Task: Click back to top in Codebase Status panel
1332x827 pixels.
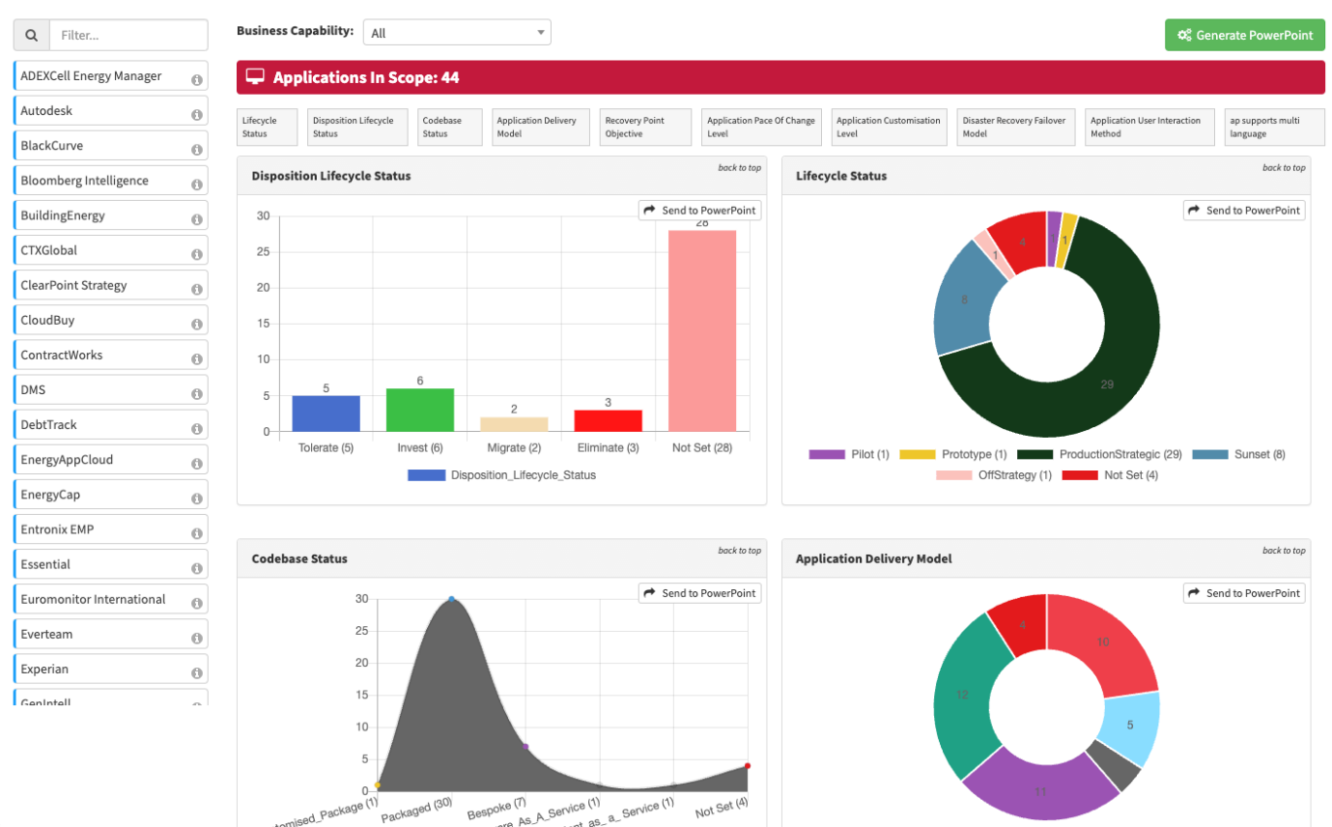Action: pyautogui.click(x=739, y=551)
